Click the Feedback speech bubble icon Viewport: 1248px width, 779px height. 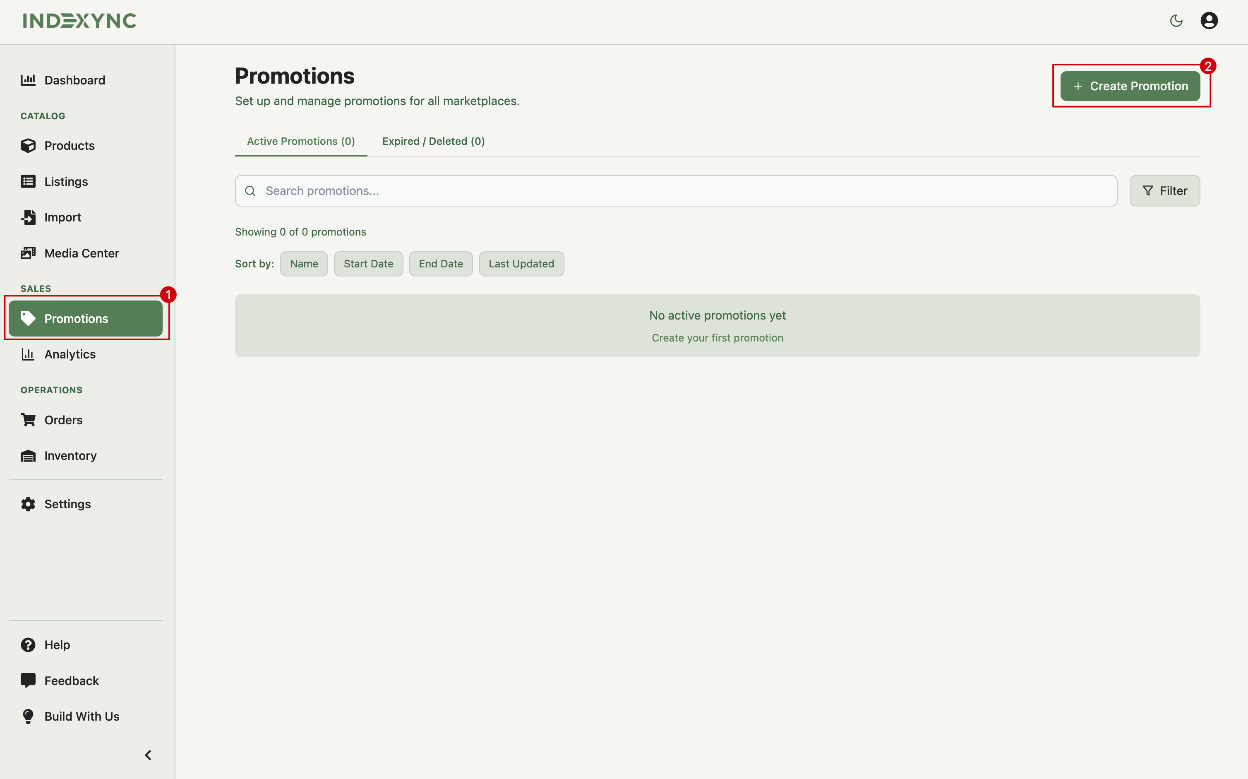pyautogui.click(x=28, y=680)
